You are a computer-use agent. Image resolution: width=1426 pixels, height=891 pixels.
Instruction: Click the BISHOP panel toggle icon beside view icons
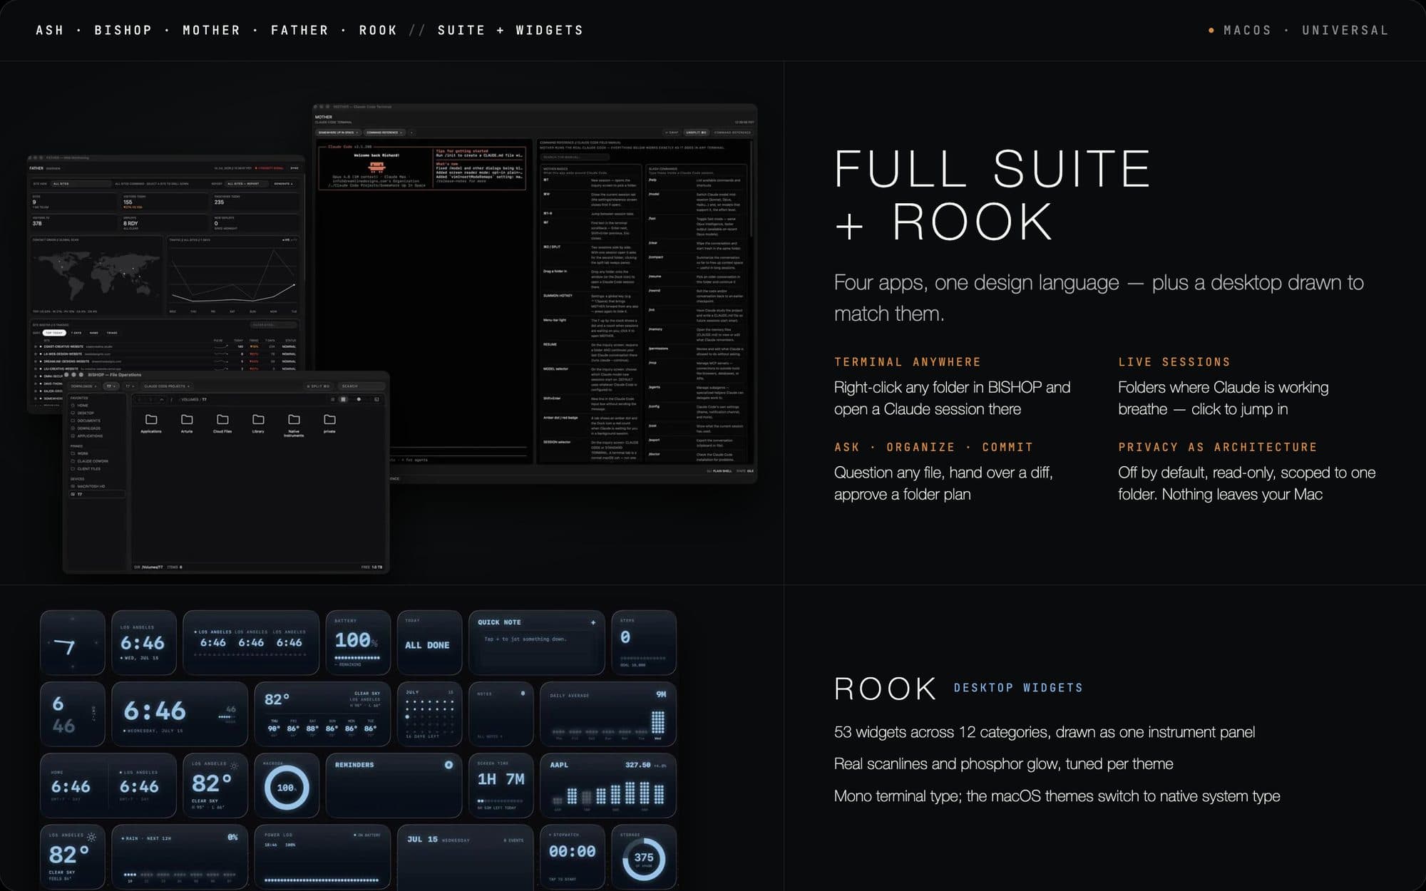click(x=376, y=400)
